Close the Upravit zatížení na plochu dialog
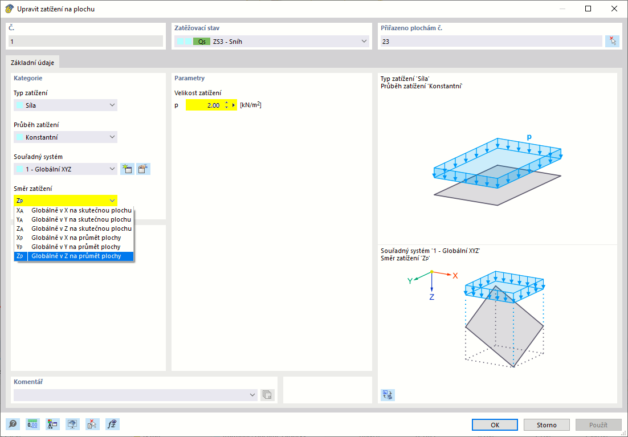This screenshot has width=628, height=437. (x=614, y=9)
